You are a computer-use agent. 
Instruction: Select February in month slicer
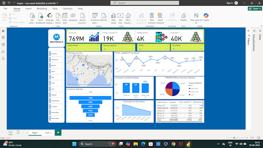click(56, 60)
